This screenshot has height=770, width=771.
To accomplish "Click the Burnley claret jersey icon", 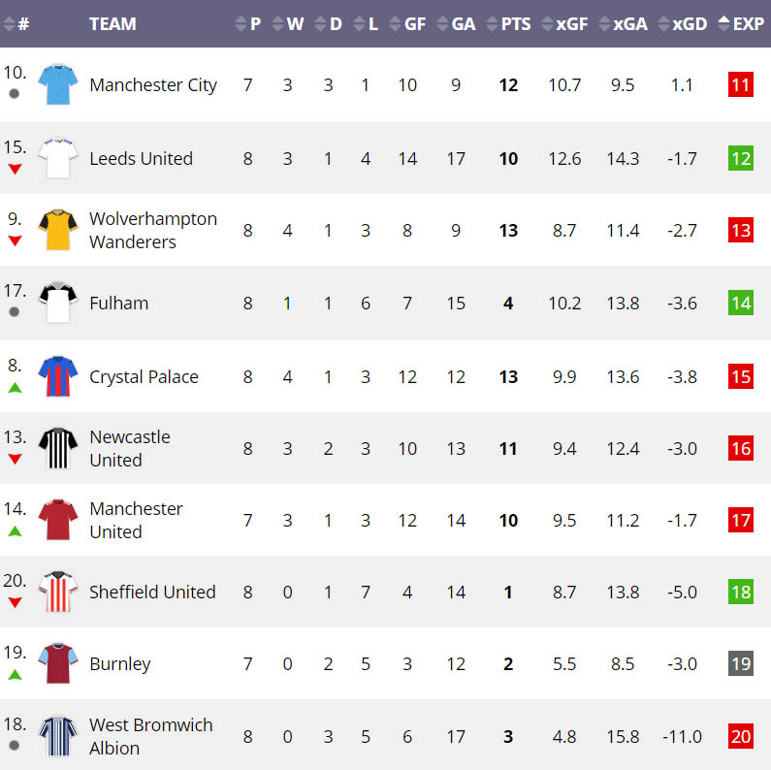I will [57, 663].
